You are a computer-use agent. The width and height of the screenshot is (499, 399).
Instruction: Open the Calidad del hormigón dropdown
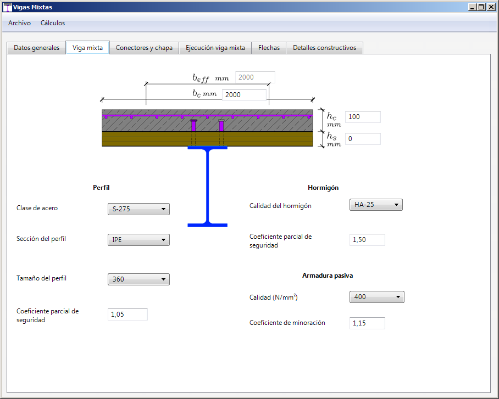376,205
